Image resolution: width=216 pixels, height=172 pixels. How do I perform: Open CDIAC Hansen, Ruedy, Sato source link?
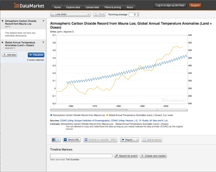140,120
